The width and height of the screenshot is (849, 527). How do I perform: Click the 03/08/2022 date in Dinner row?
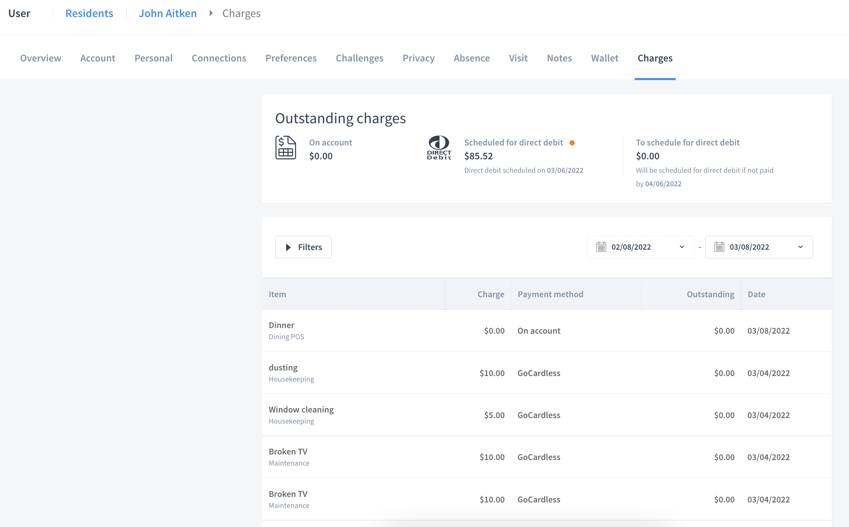(769, 330)
